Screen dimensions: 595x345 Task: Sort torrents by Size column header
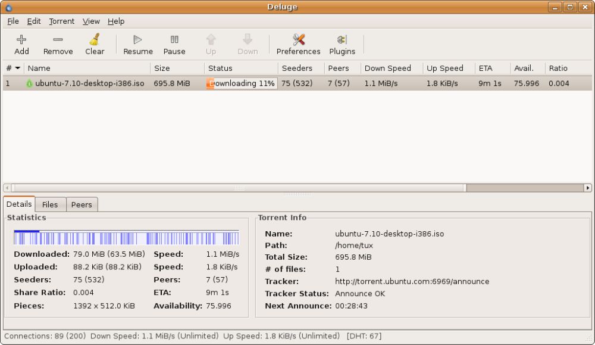pyautogui.click(x=177, y=68)
